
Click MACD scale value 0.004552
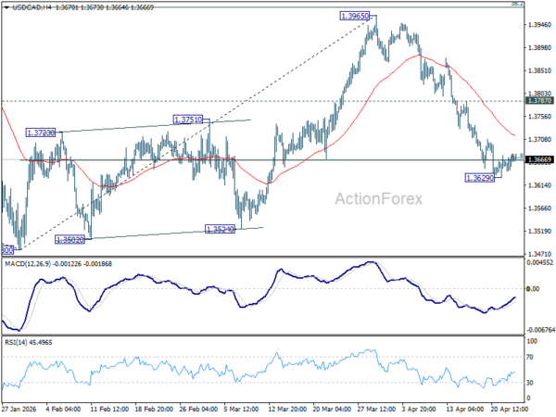click(x=539, y=263)
